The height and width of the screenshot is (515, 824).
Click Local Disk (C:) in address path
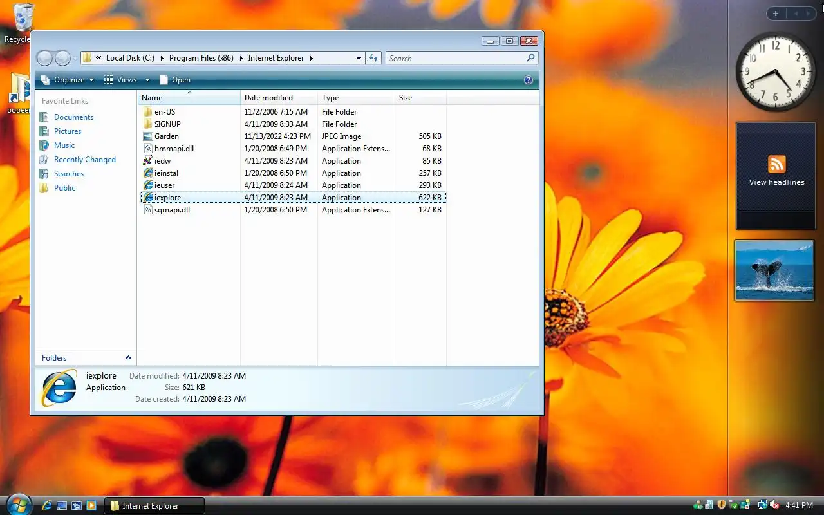[130, 58]
